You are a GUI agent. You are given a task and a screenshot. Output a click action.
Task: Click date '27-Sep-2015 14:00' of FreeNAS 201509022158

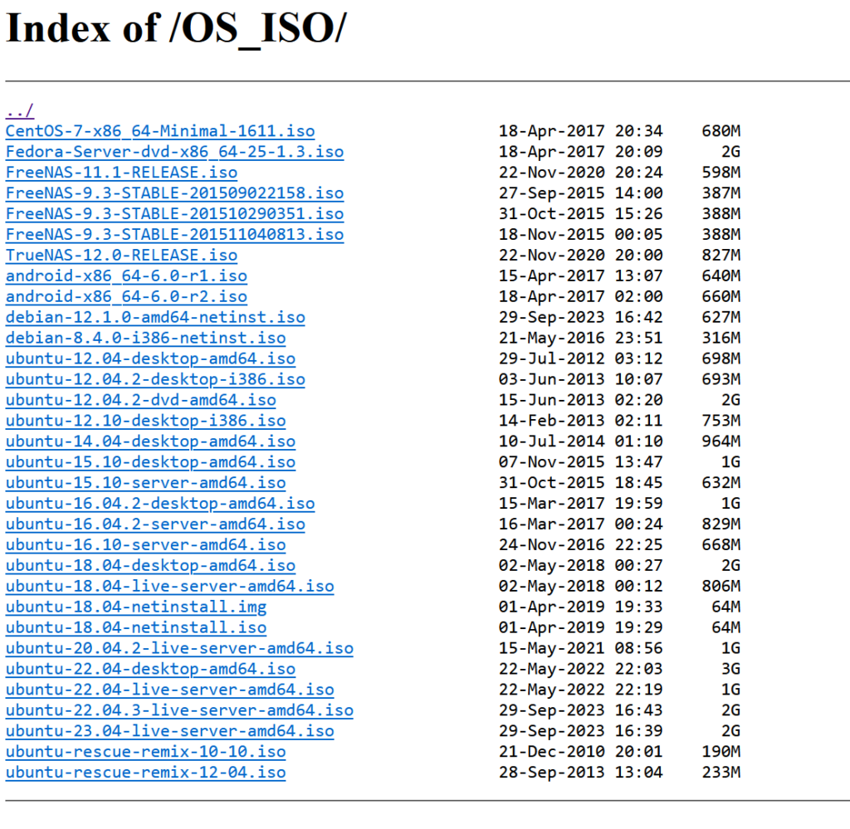point(580,193)
